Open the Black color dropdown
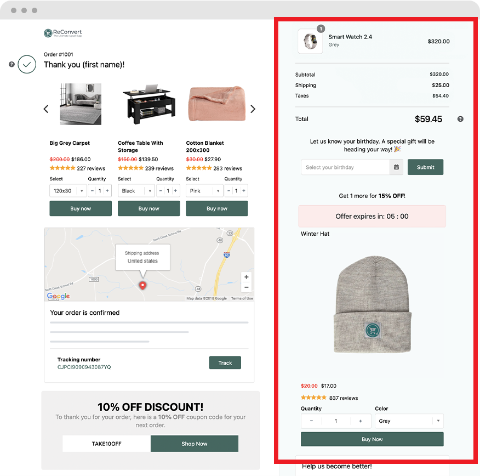This screenshot has width=480, height=476. click(x=136, y=191)
